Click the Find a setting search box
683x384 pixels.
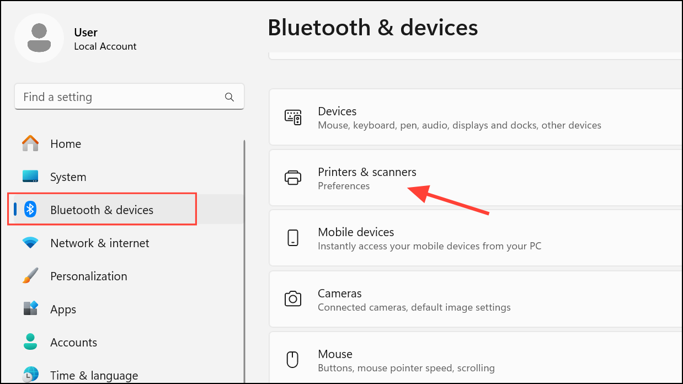click(129, 97)
